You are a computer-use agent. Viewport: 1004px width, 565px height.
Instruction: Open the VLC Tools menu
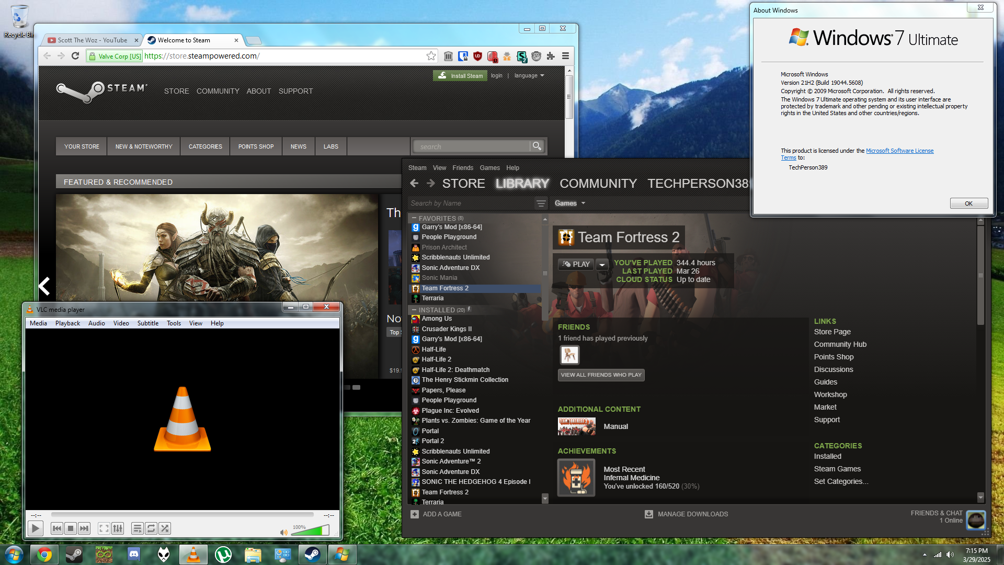pos(174,323)
